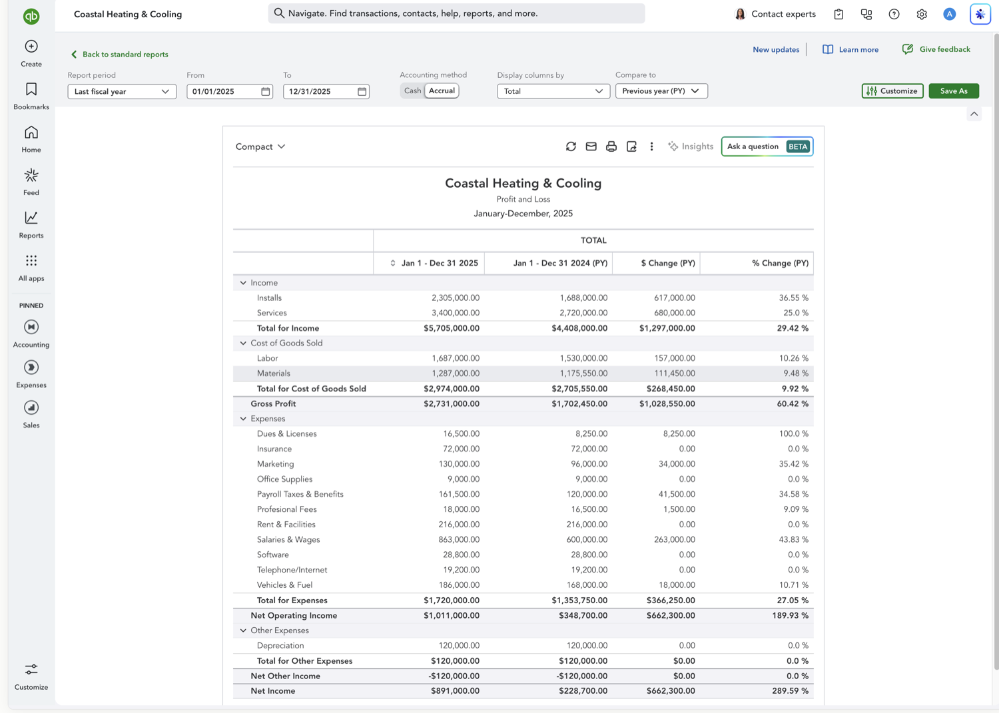Click Ask a question BETA button
Viewport: 999px width, 713px height.
tap(767, 146)
